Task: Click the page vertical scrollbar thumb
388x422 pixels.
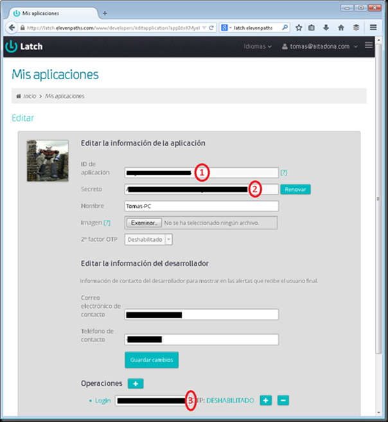Action: tap(378, 199)
